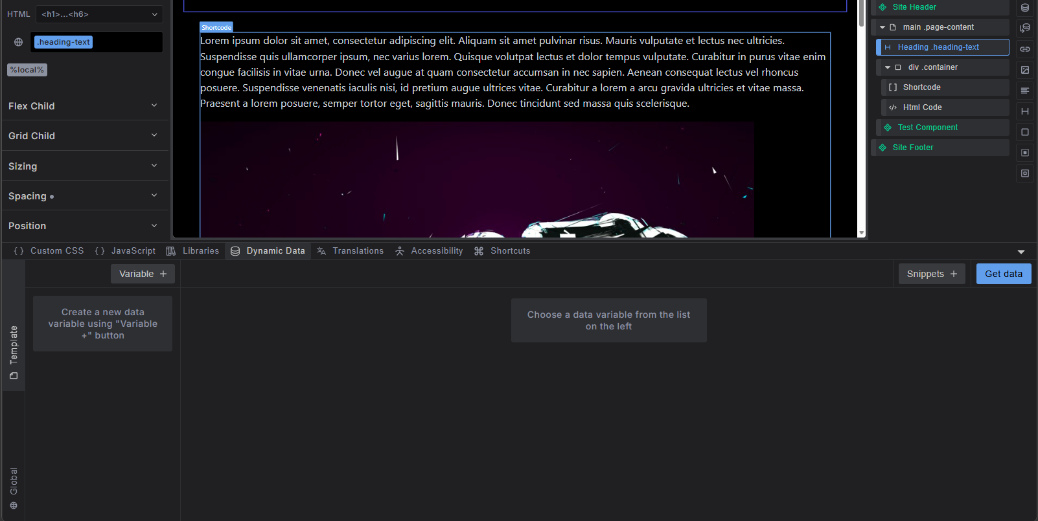
Task: Click the Get data button
Action: point(1003,274)
